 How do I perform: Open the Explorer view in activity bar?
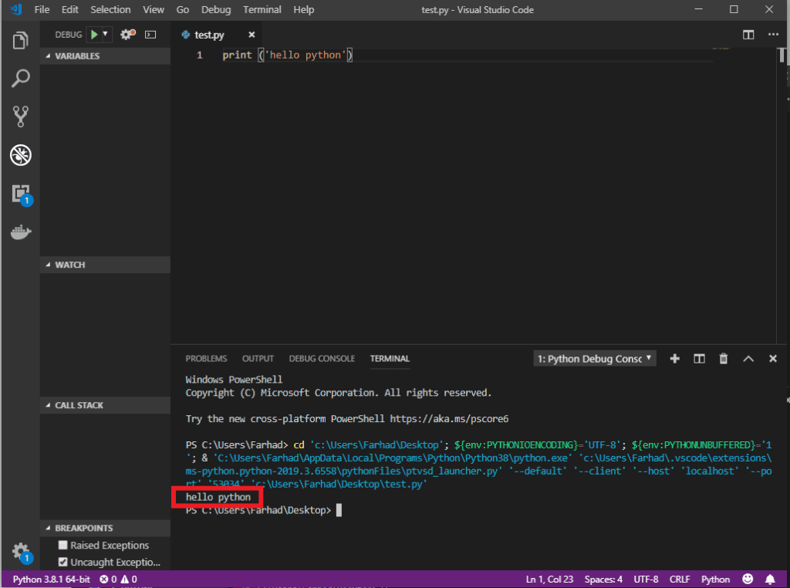tap(20, 40)
